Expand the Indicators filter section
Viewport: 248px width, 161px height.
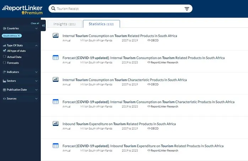click(x=20, y=72)
